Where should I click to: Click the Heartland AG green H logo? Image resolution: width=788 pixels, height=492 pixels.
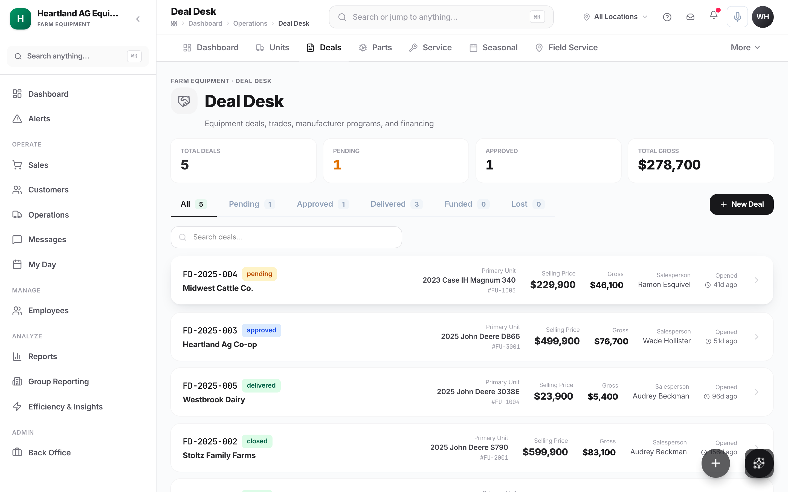pos(20,19)
